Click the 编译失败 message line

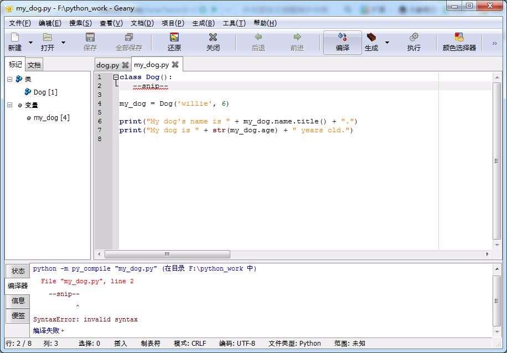click(x=49, y=331)
